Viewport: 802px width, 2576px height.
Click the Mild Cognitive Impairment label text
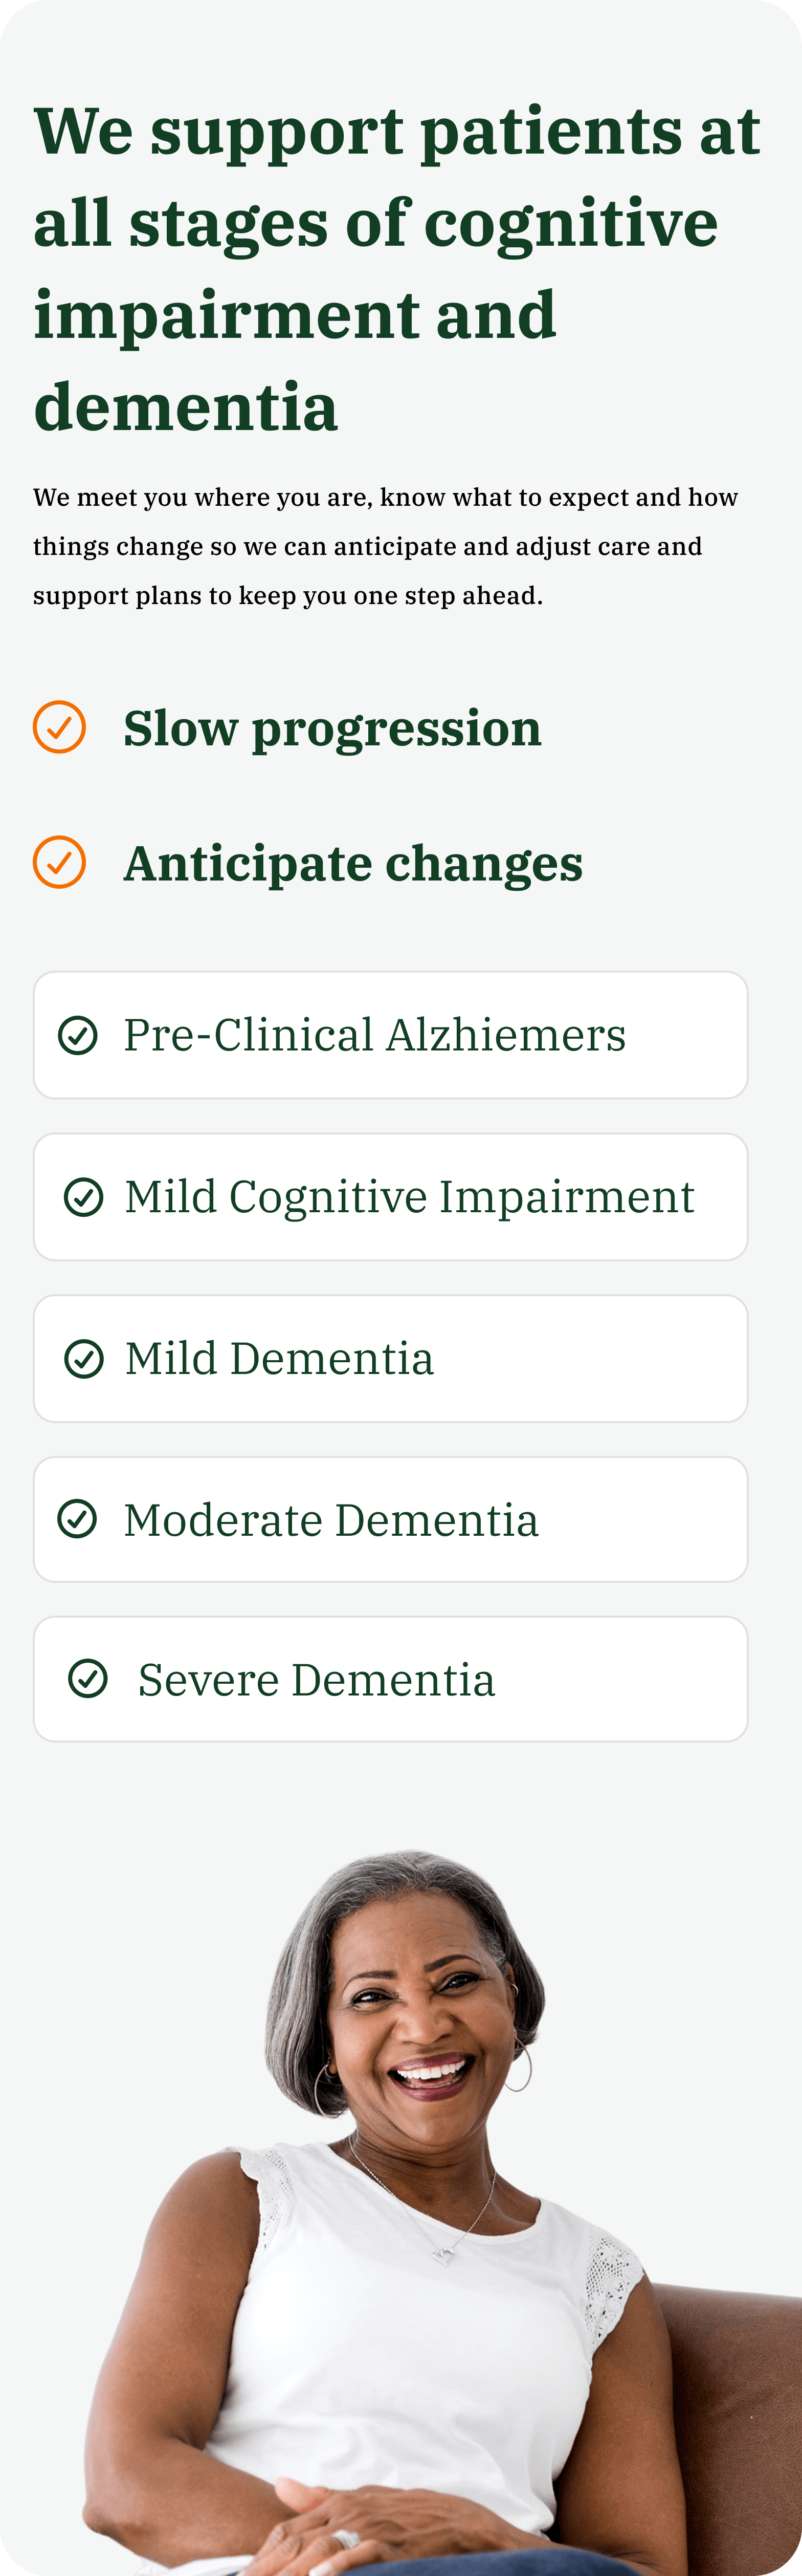(410, 1197)
